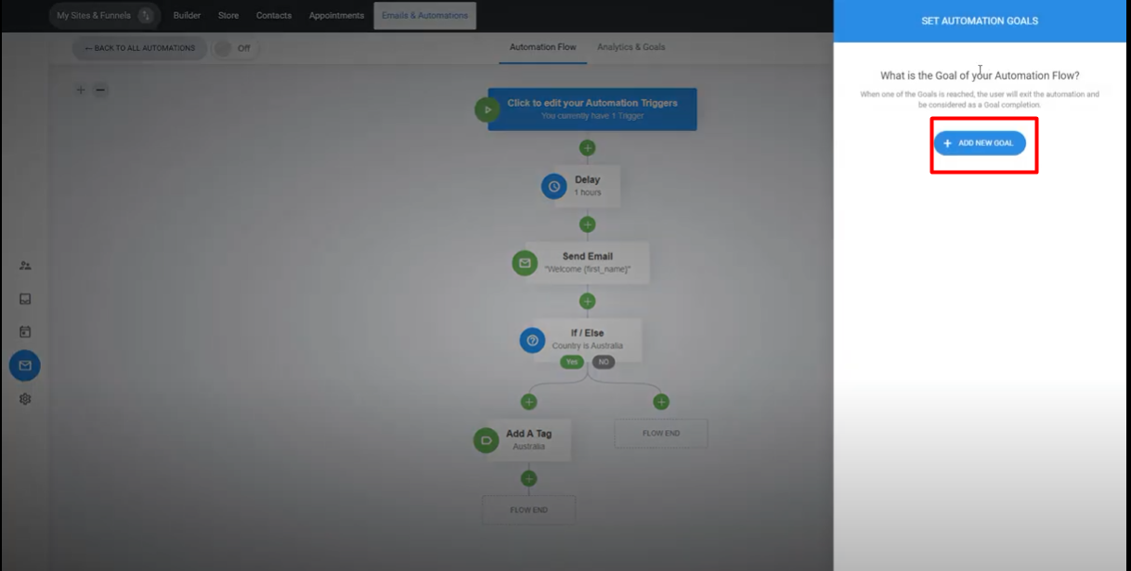This screenshot has width=1131, height=571.
Task: Open the Send Email step envelope icon
Action: [525, 263]
